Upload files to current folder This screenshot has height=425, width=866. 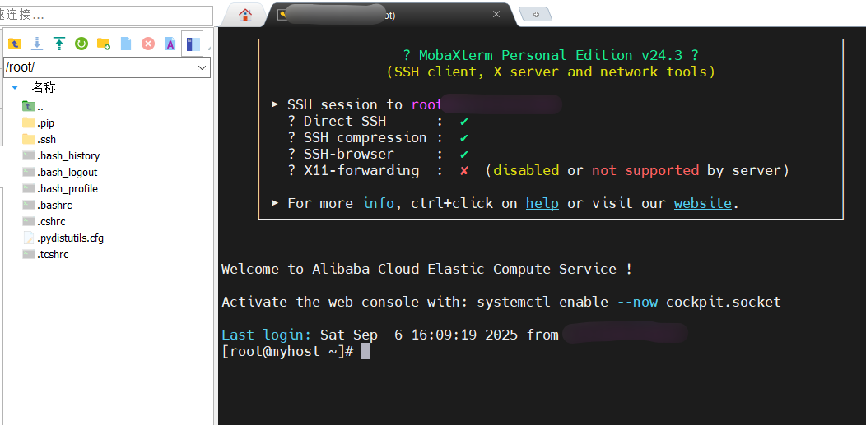click(59, 44)
